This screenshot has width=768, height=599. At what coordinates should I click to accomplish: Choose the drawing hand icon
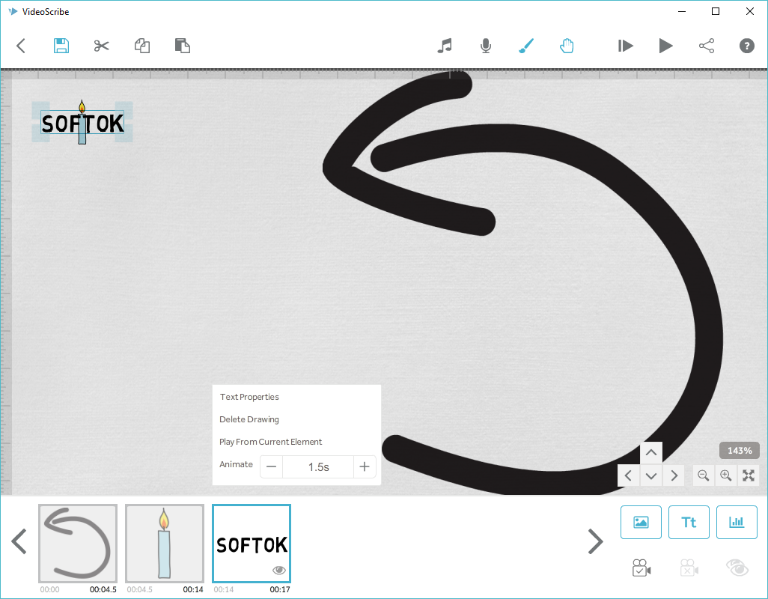(x=567, y=46)
